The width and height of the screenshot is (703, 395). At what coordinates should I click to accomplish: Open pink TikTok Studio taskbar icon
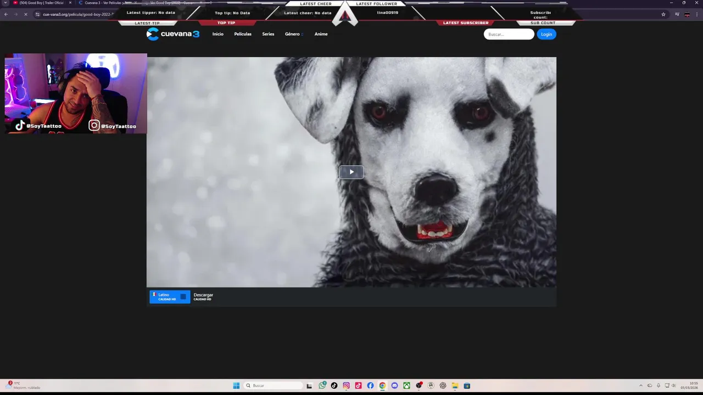pyautogui.click(x=358, y=386)
